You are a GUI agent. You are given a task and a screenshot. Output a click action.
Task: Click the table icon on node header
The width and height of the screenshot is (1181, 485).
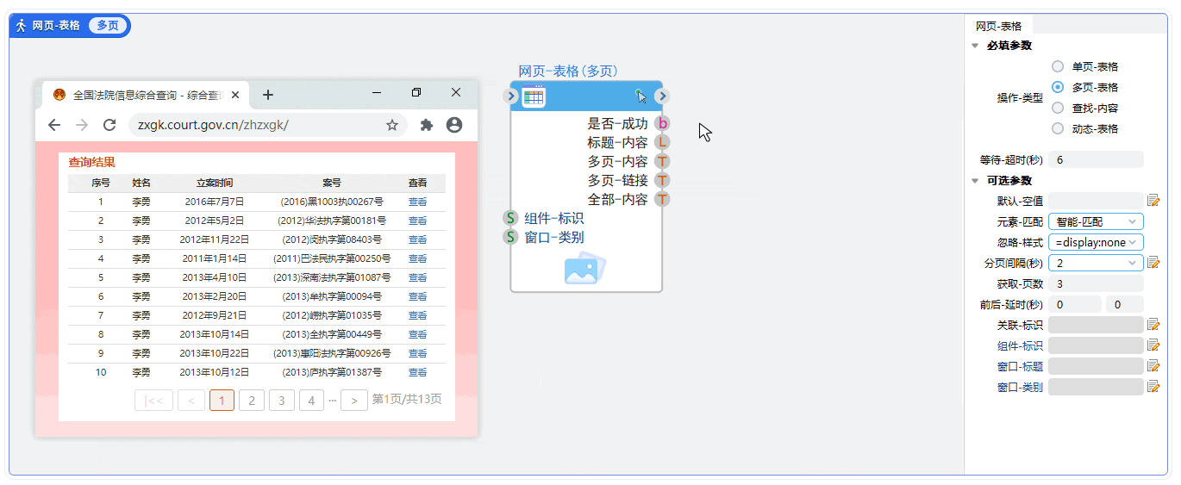point(534,96)
